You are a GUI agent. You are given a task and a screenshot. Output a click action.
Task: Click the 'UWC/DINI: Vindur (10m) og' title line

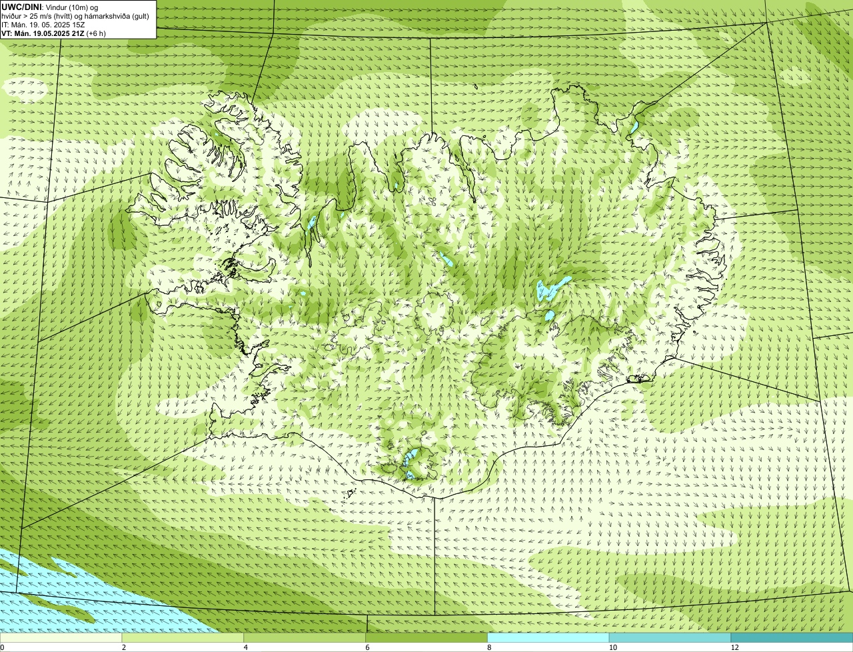pyautogui.click(x=50, y=6)
